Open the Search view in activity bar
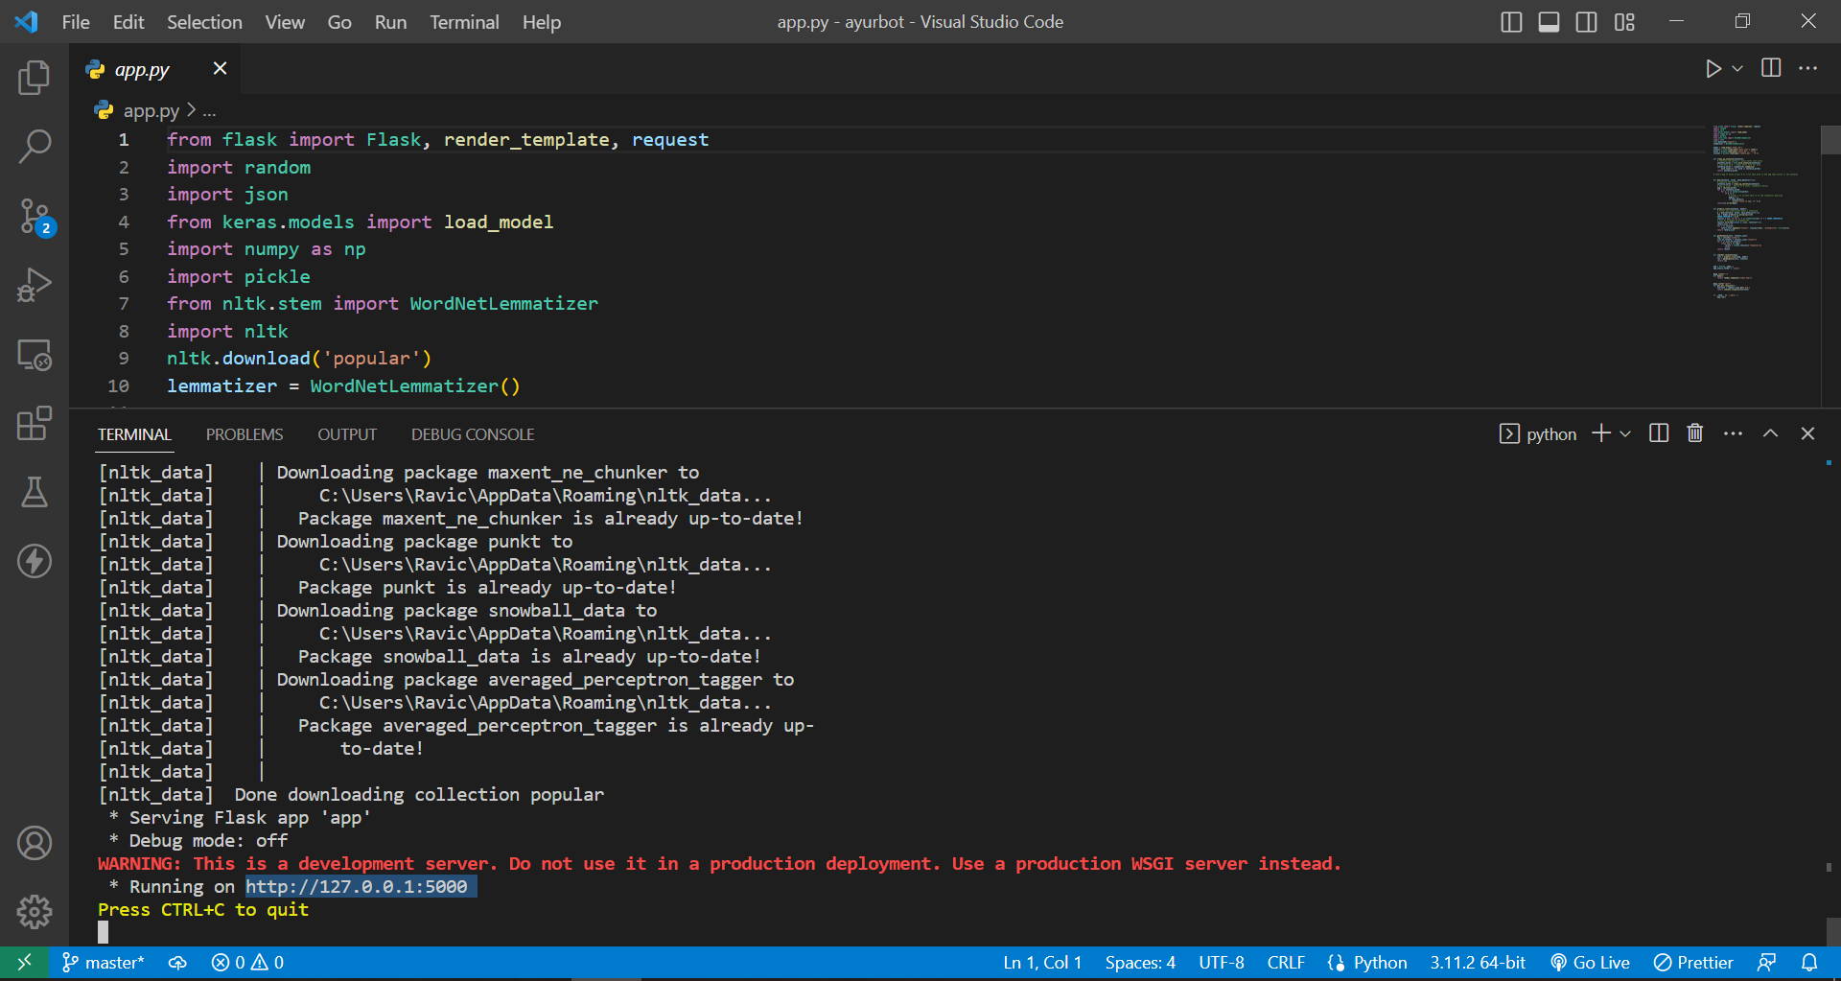The height and width of the screenshot is (981, 1841). tap(35, 147)
